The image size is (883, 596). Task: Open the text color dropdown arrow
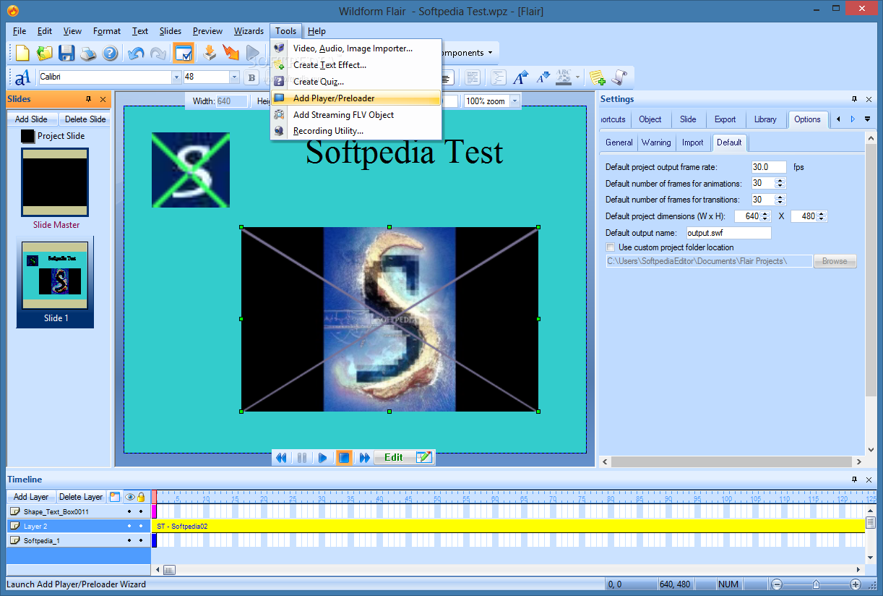[x=577, y=77]
